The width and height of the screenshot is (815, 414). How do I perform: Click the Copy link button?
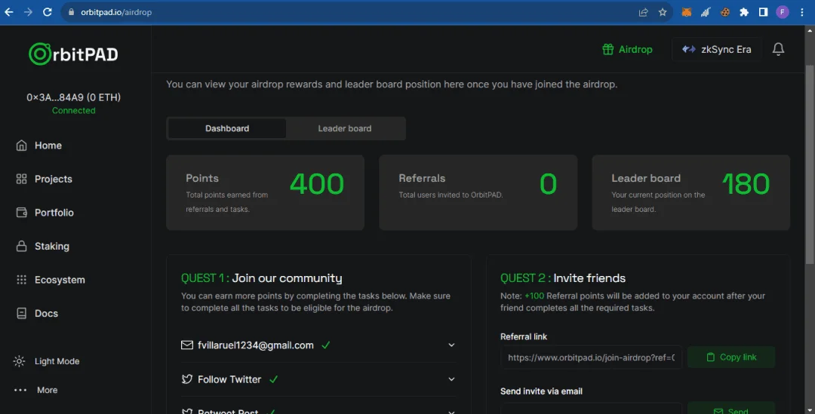click(731, 357)
